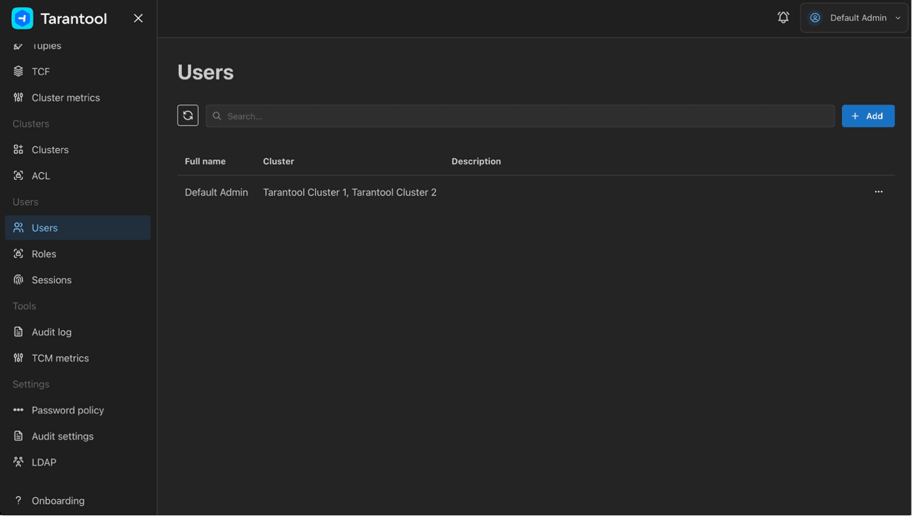The width and height of the screenshot is (913, 518).
Task: Click the Roles icon in sidebar
Action: click(x=18, y=254)
